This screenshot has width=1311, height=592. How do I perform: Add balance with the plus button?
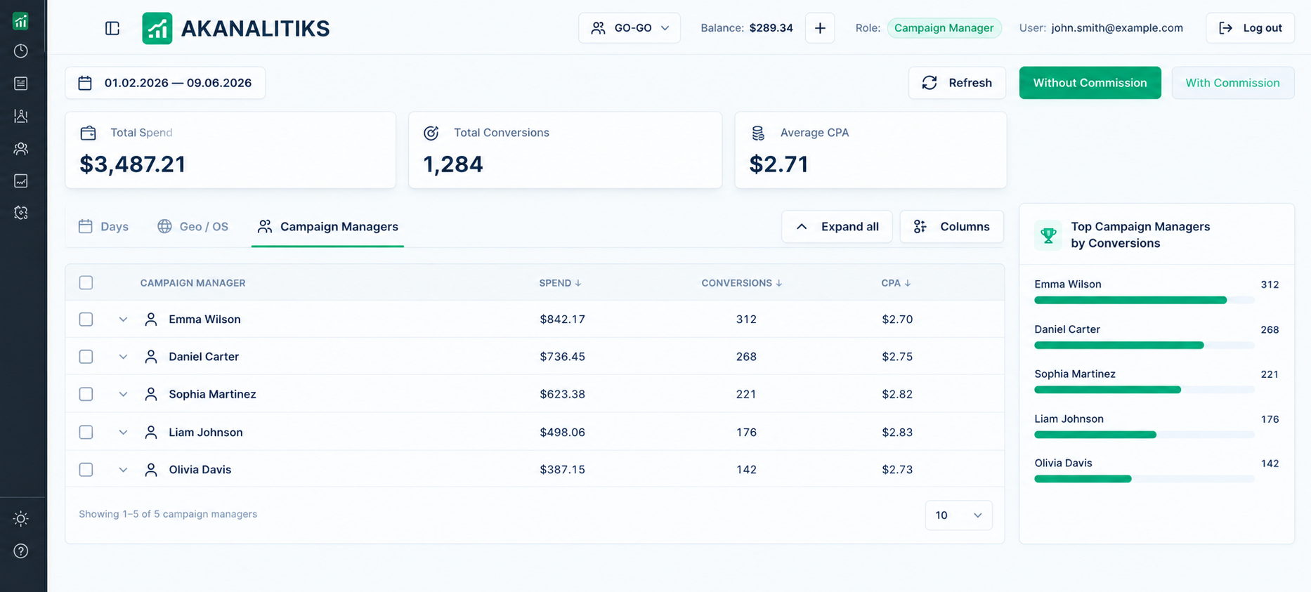(820, 28)
